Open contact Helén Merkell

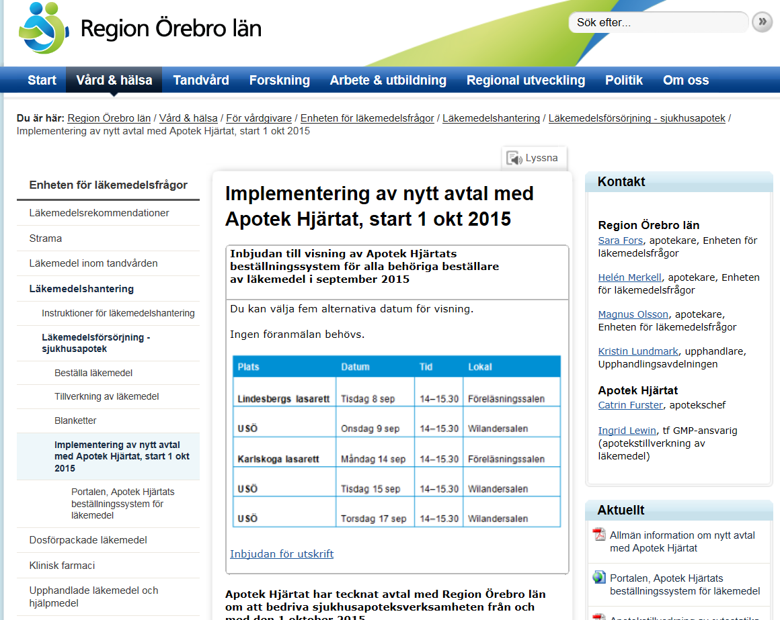(630, 277)
